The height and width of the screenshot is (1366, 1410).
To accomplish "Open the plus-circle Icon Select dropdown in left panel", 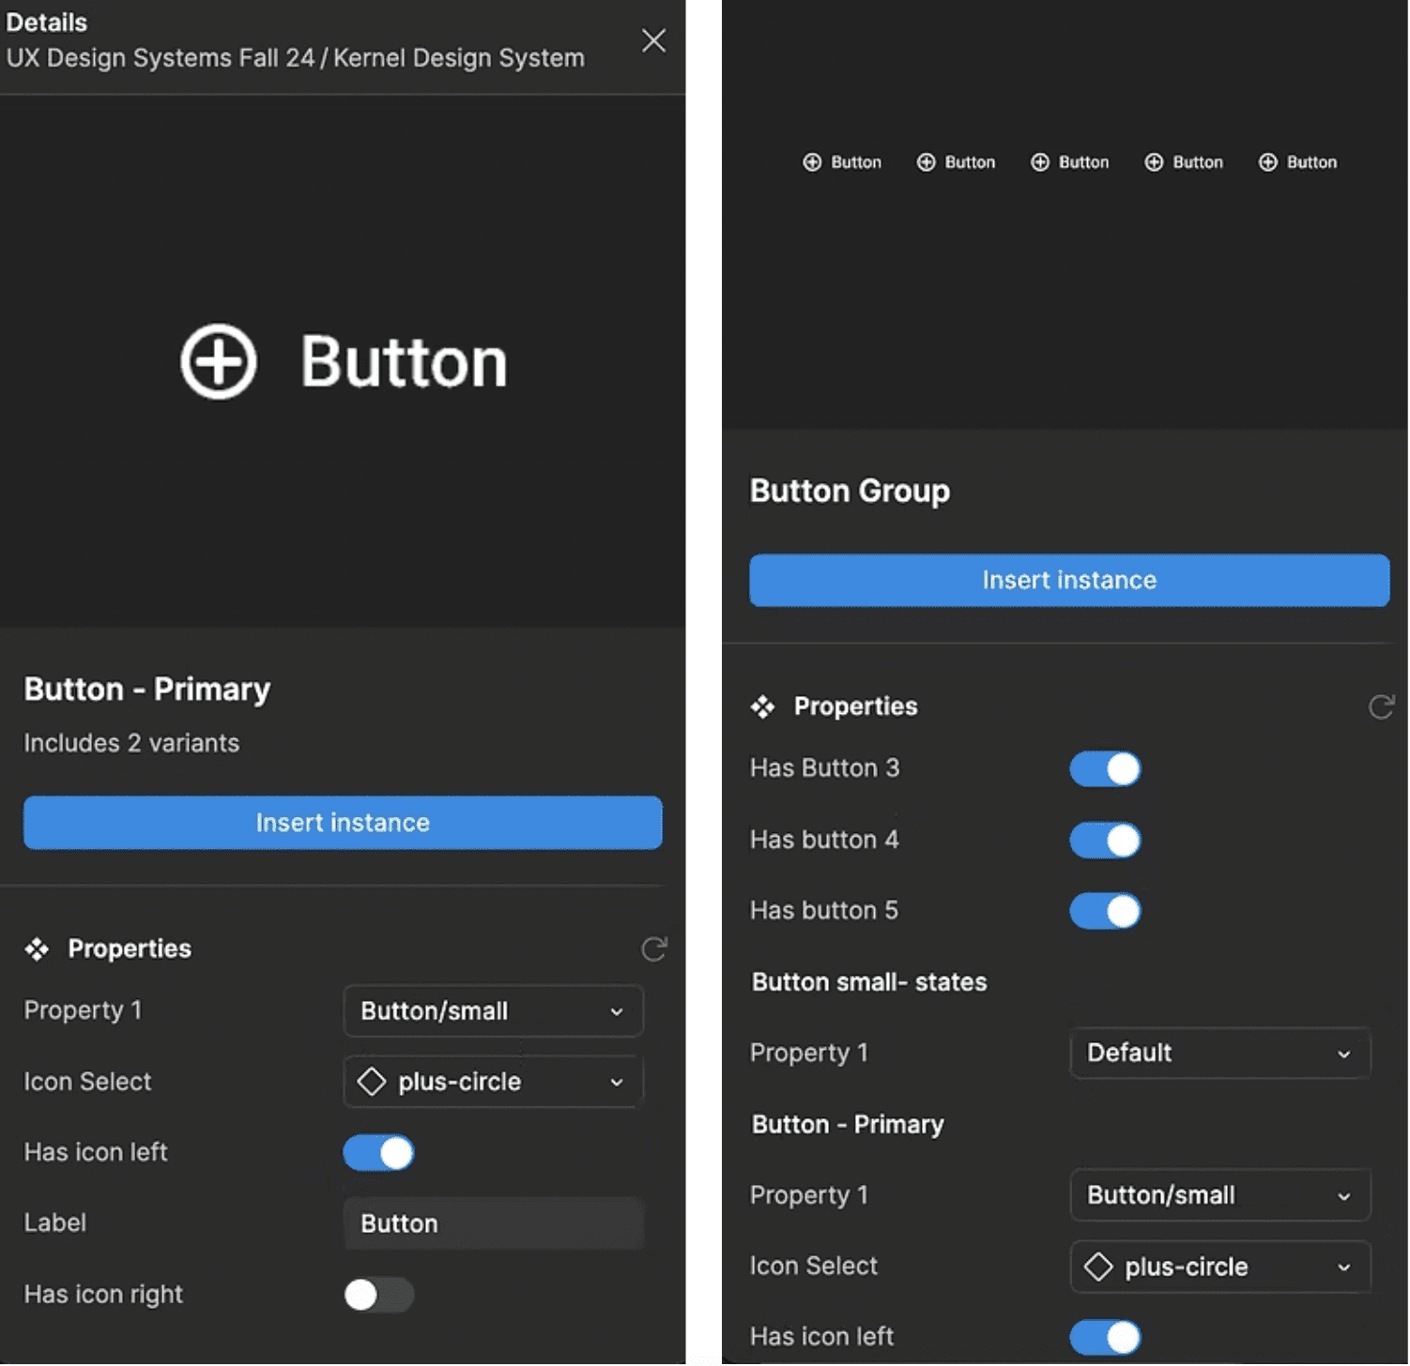I will coord(494,1082).
